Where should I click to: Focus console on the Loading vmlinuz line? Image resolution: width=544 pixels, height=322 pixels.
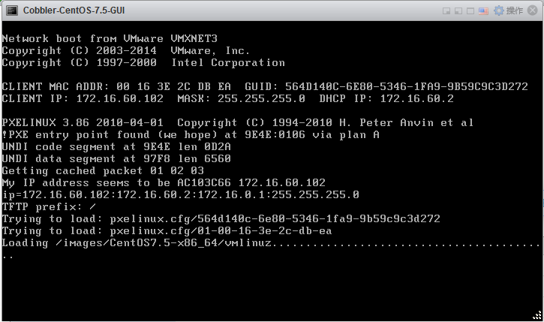[271, 243]
